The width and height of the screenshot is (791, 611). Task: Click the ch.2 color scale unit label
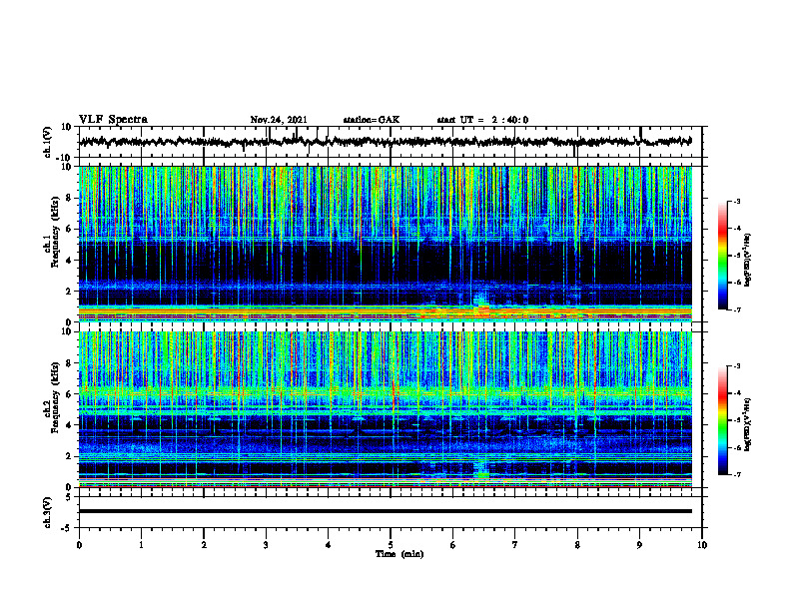(x=748, y=425)
